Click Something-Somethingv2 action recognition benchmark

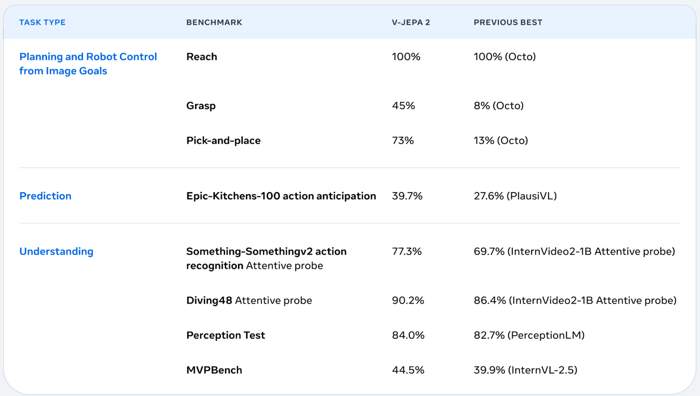coord(266,258)
